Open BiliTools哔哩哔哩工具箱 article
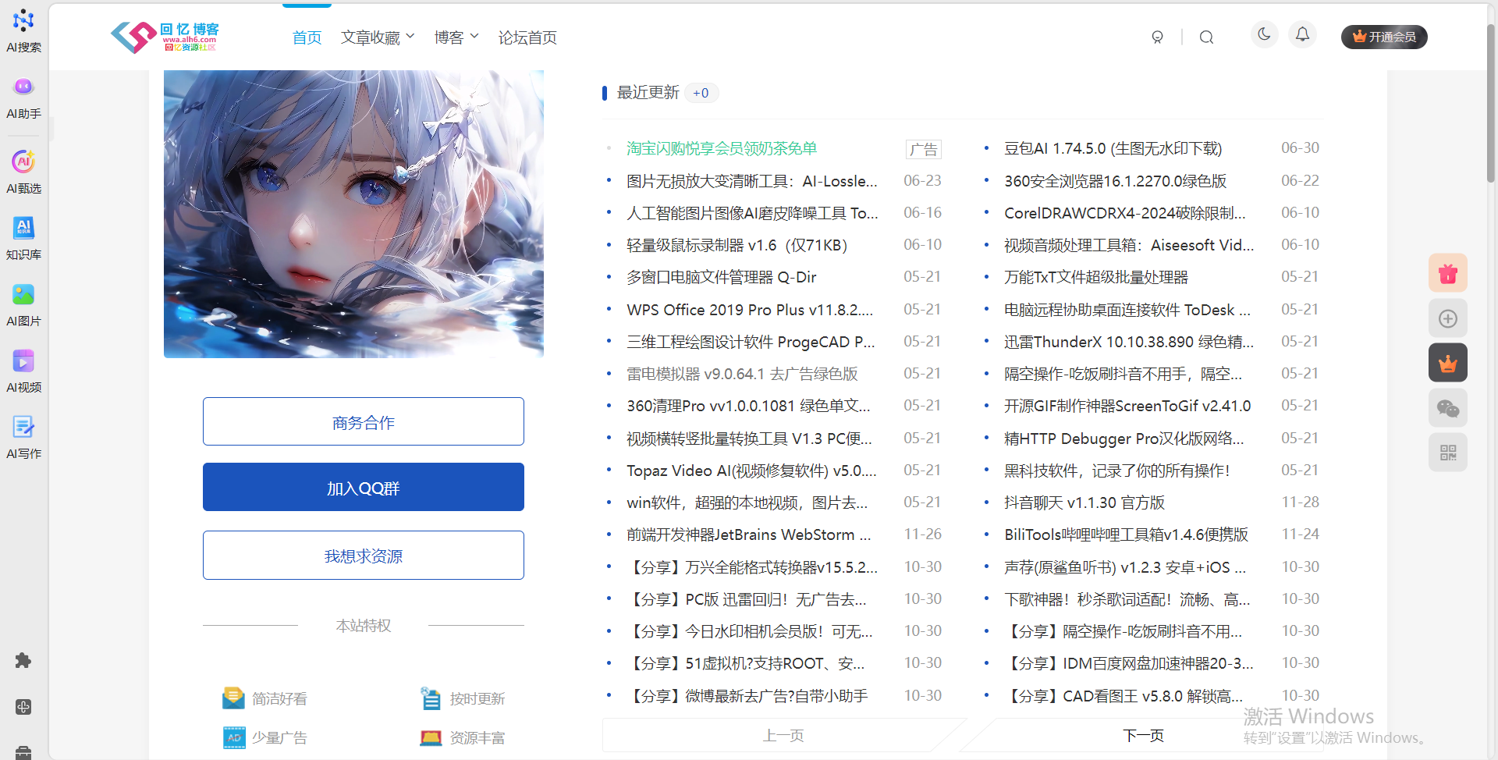This screenshot has width=1498, height=760. pos(1127,534)
